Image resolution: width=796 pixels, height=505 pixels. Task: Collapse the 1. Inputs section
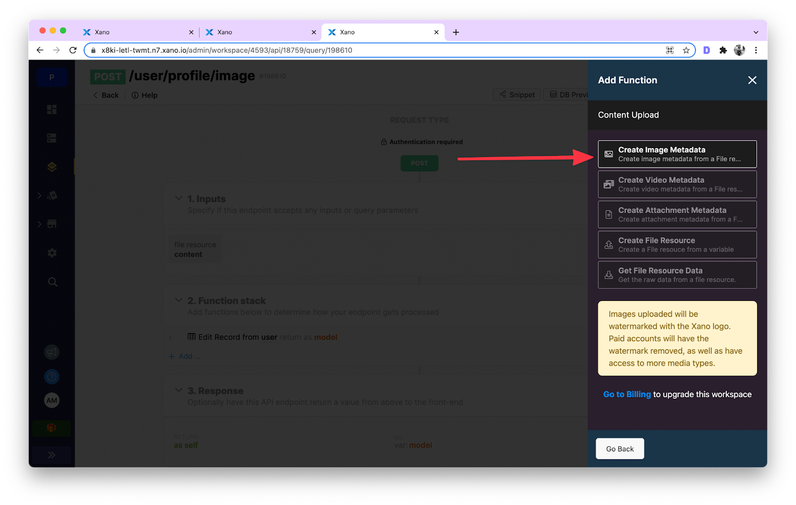tap(179, 198)
